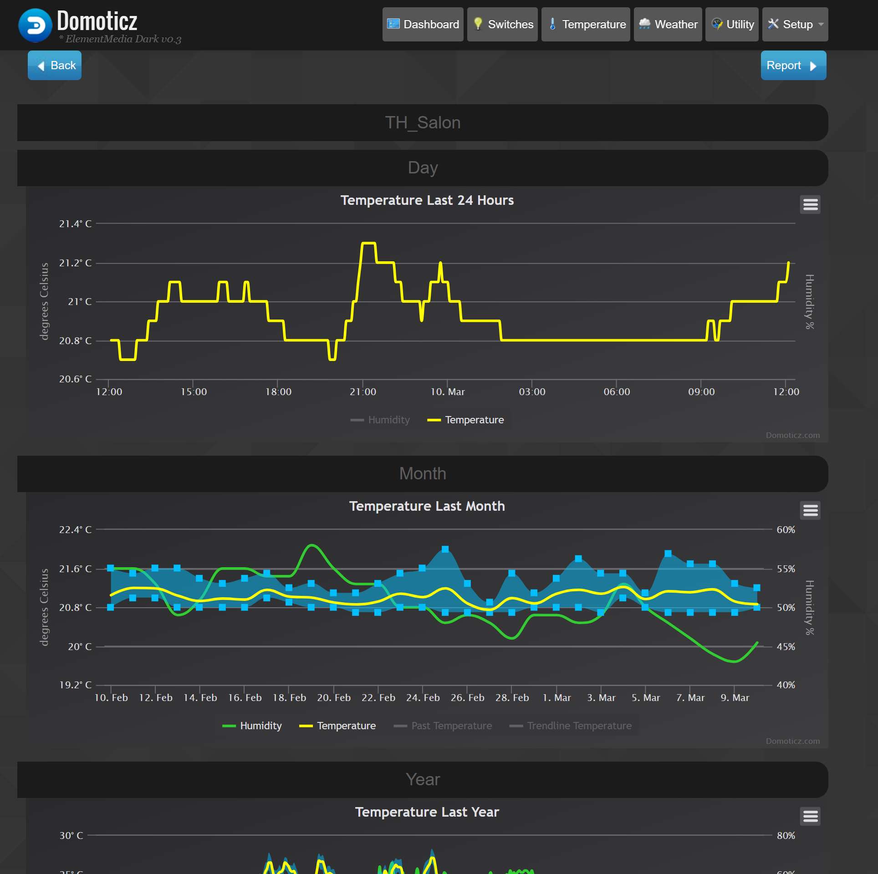Screen dimensions: 878x874
Task: Click the '24. Feb' axis label in Month chart
Action: coord(423,698)
